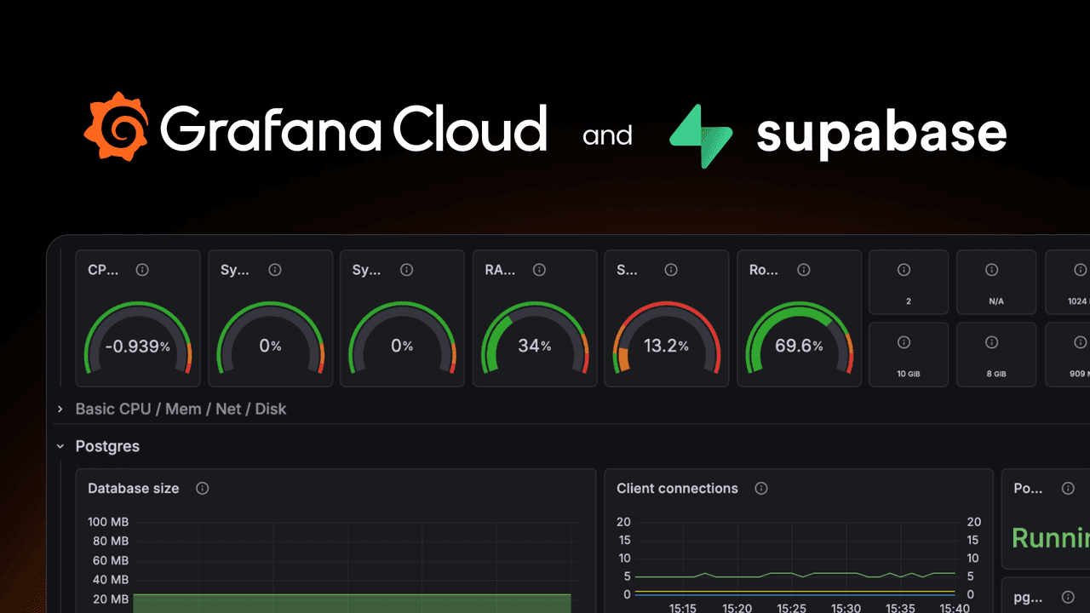This screenshot has width=1090, height=613.
Task: Click the 15:40 time axis label
Action: [x=955, y=608]
